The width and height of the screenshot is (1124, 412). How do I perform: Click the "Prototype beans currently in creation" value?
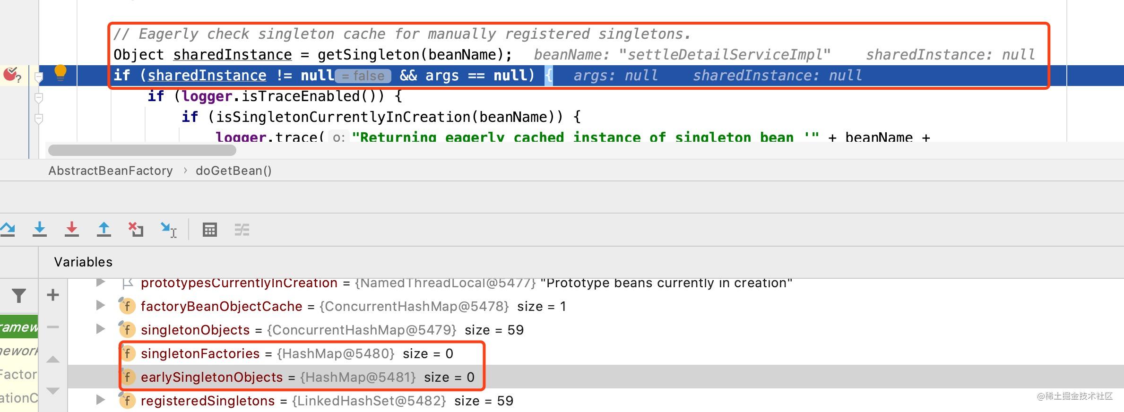pyautogui.click(x=666, y=283)
